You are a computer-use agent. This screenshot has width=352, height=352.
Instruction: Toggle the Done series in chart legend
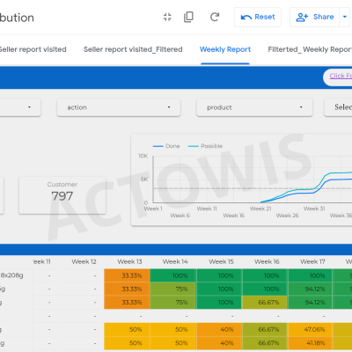point(166,146)
